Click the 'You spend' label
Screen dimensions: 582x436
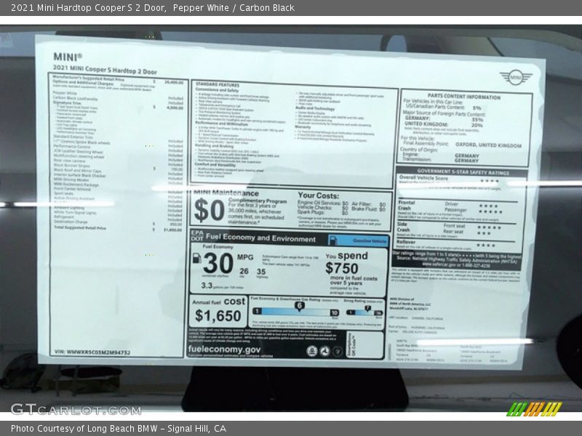point(346,256)
